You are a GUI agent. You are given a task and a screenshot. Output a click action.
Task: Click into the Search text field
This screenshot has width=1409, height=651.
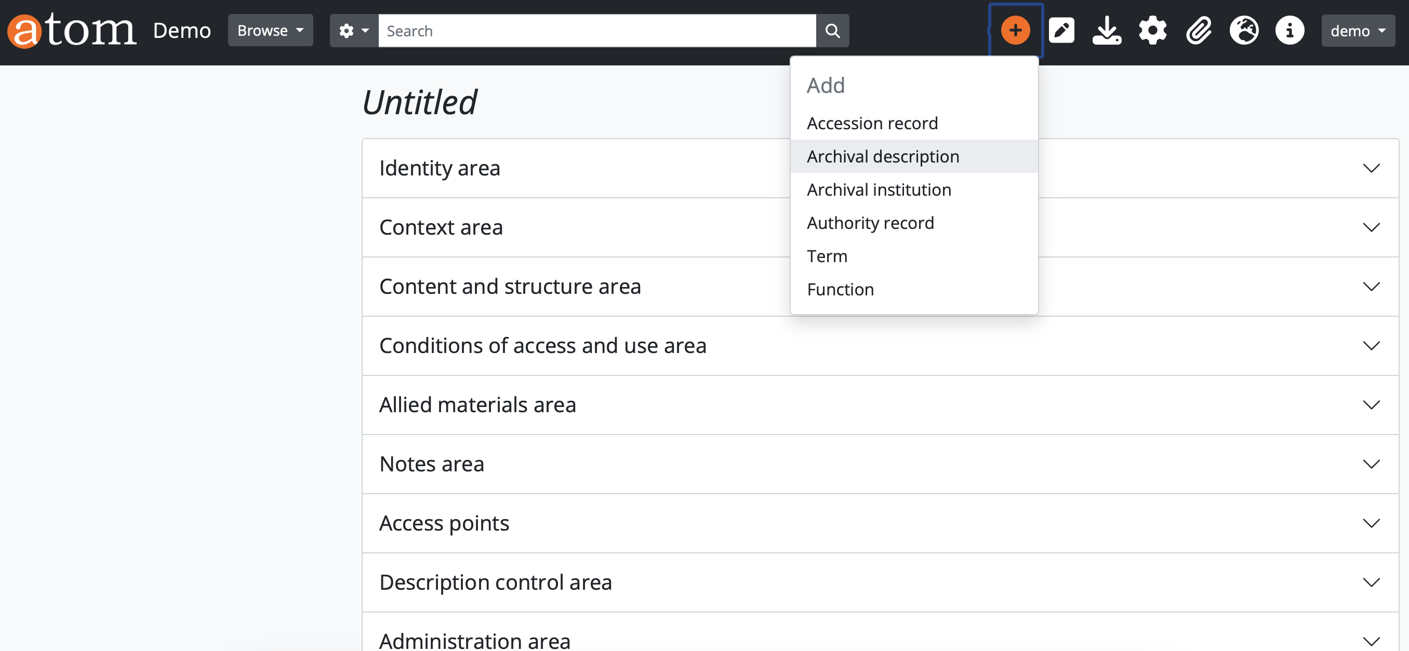point(596,31)
